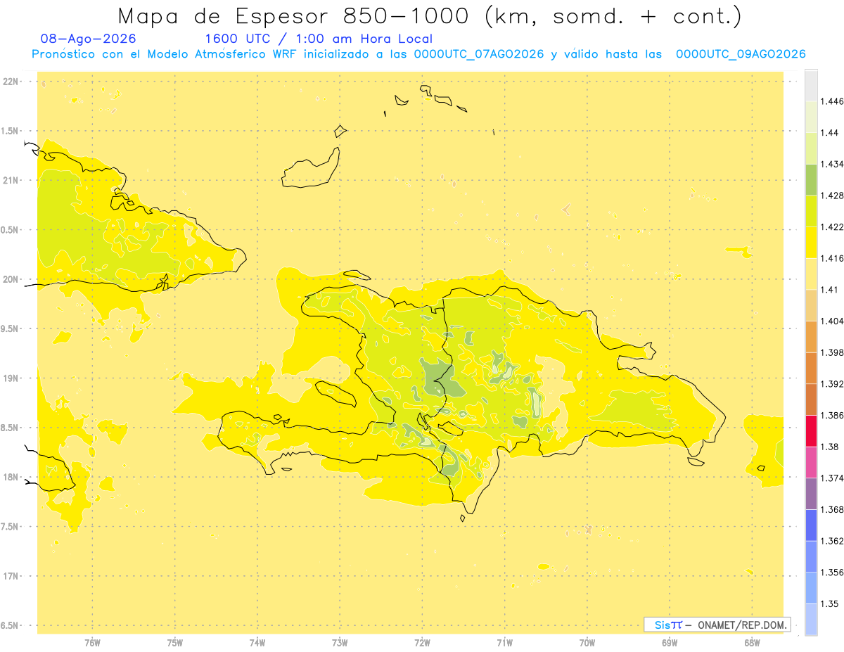The image size is (844, 652).
Task: Click the 73W longitude label
Action: [340, 643]
